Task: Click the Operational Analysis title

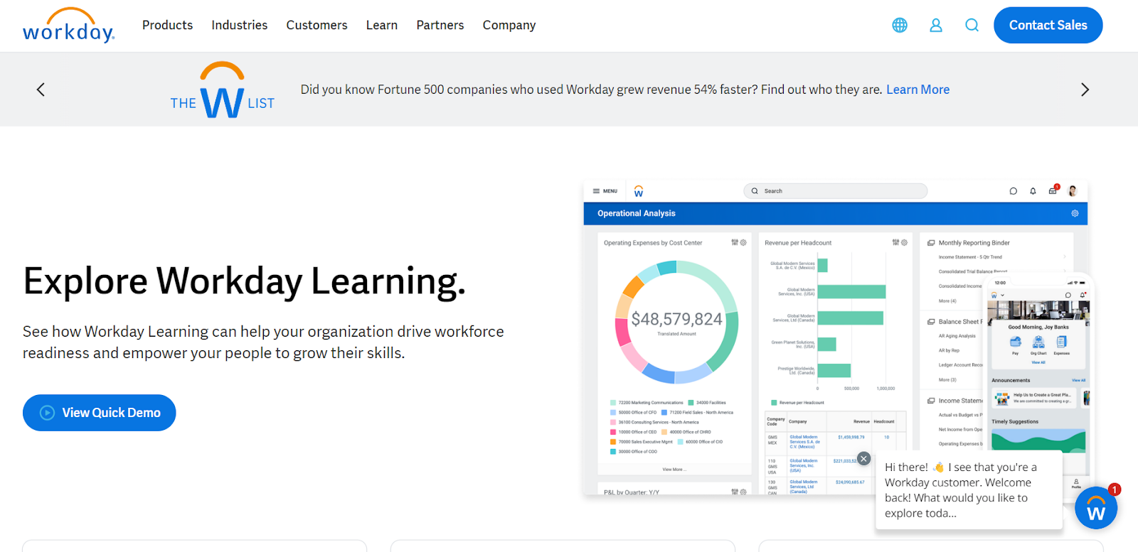Action: click(x=637, y=213)
